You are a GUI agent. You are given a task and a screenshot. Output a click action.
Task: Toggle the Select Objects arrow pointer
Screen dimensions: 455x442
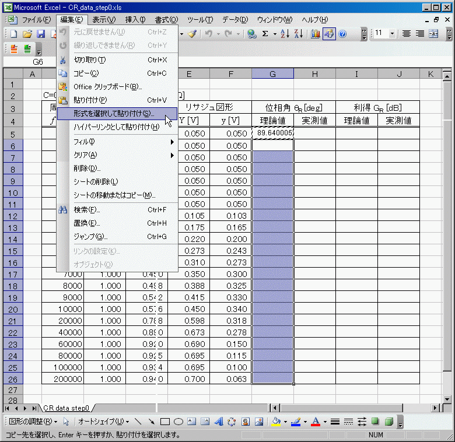click(x=66, y=422)
